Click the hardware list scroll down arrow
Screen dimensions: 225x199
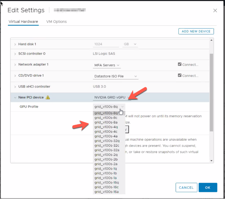click(x=211, y=161)
